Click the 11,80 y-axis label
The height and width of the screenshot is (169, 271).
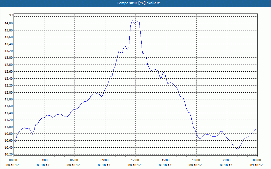[x=8, y=99]
